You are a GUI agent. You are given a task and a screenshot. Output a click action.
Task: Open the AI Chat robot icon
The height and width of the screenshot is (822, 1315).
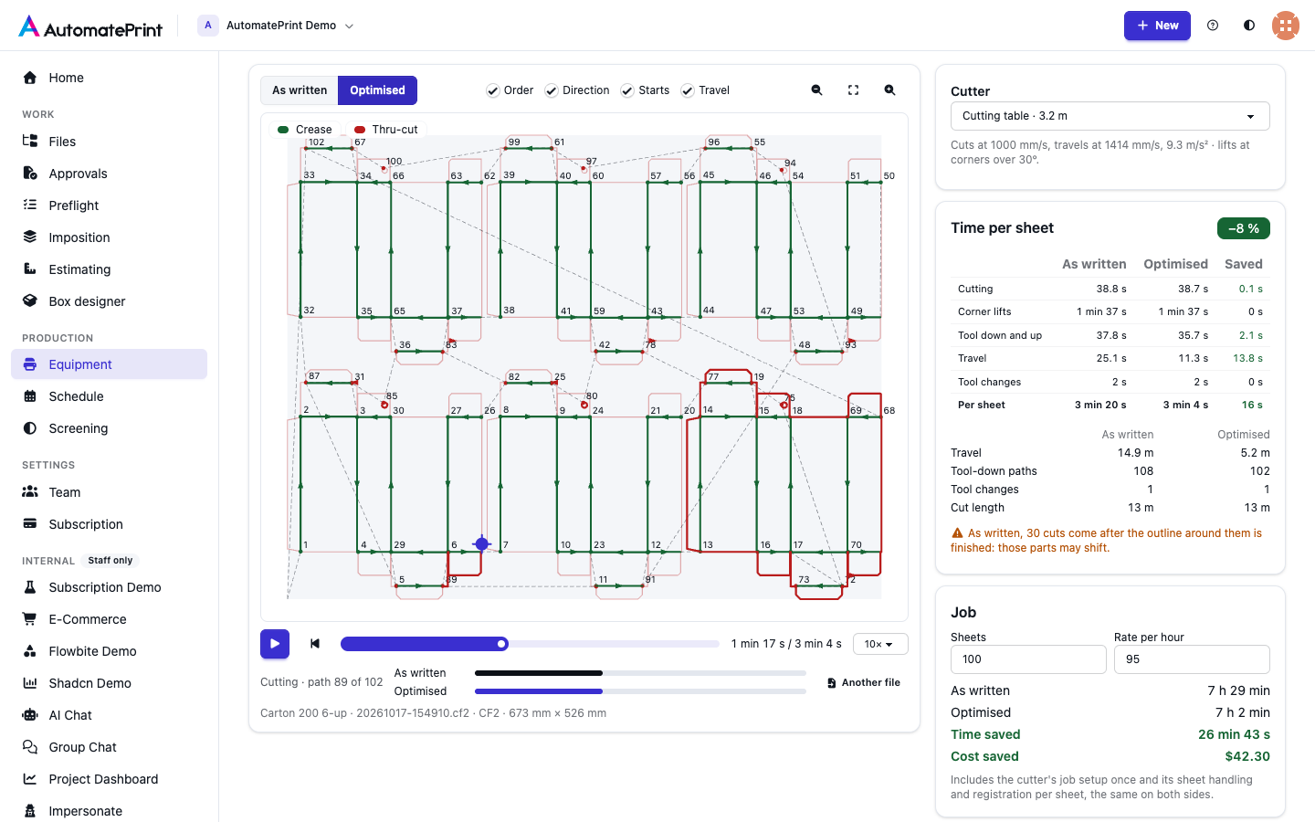30,715
